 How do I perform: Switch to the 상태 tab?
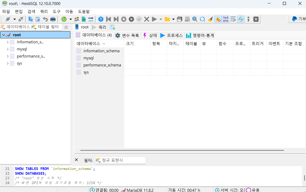point(150,35)
